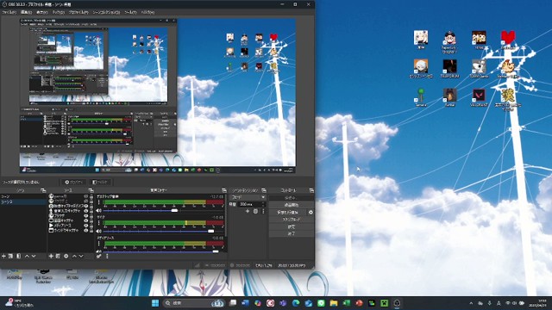Hide the 映像キャプチャデバイス source with its eye

click(86, 206)
